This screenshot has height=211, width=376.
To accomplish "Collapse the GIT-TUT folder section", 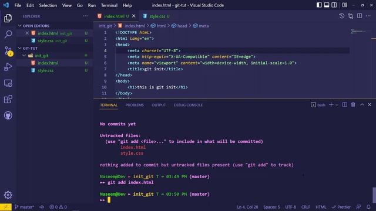I will [55, 48].
